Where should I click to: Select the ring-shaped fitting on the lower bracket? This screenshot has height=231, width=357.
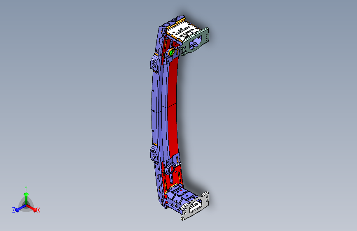click(170, 169)
